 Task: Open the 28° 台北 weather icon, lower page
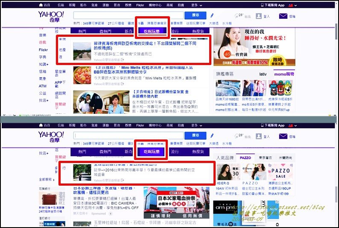(x=236, y=136)
